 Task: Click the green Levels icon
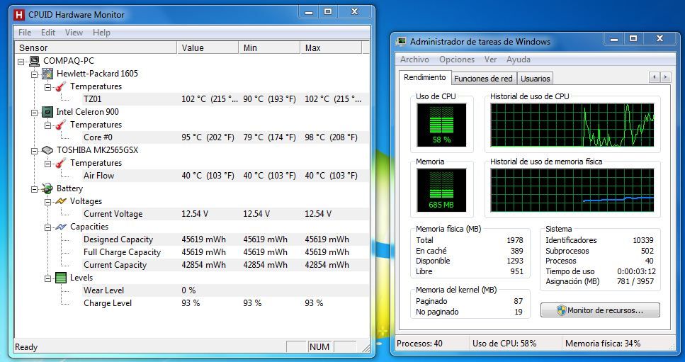[61, 278]
